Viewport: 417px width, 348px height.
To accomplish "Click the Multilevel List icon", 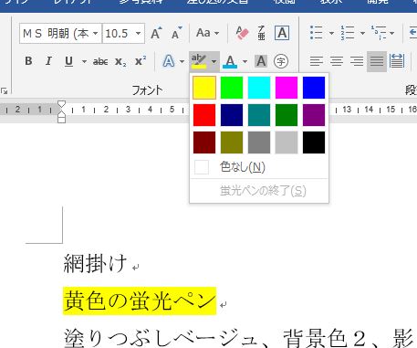I will click(379, 33).
